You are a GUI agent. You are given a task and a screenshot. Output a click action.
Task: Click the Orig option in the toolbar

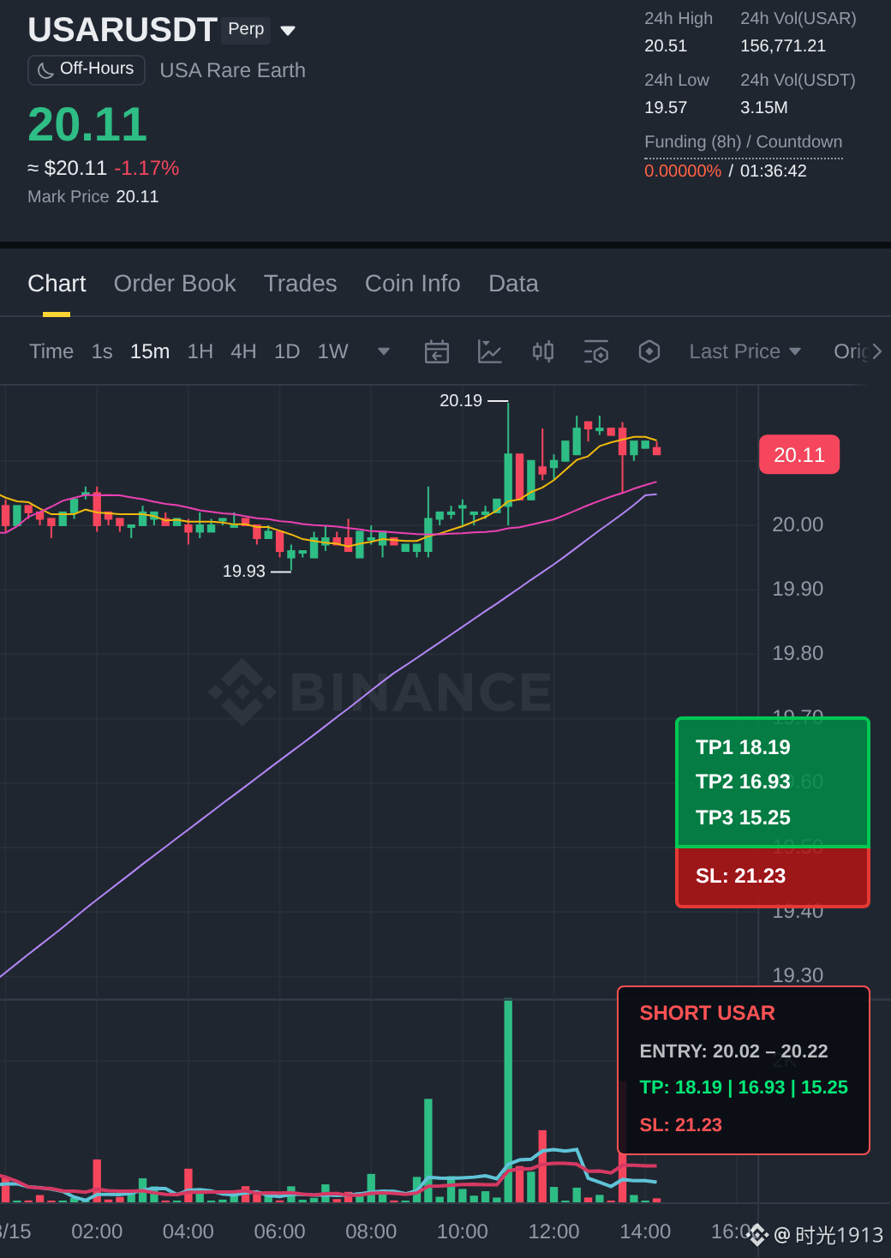coord(851,351)
